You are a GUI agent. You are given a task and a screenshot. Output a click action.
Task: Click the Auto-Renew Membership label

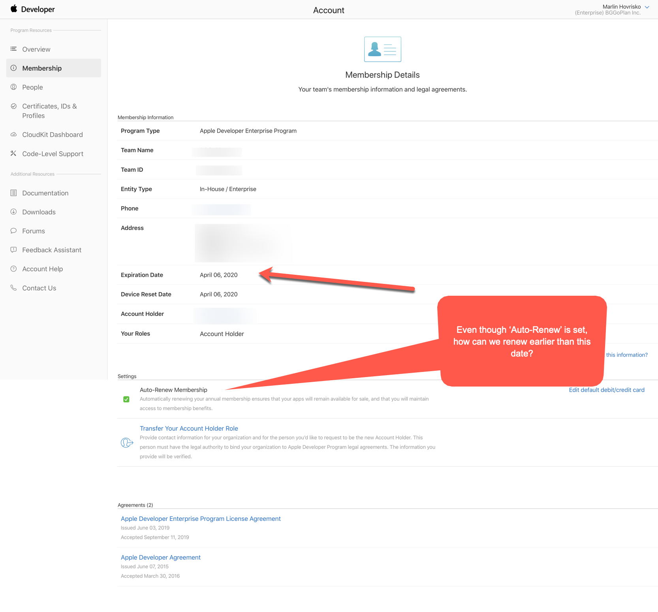click(x=173, y=390)
